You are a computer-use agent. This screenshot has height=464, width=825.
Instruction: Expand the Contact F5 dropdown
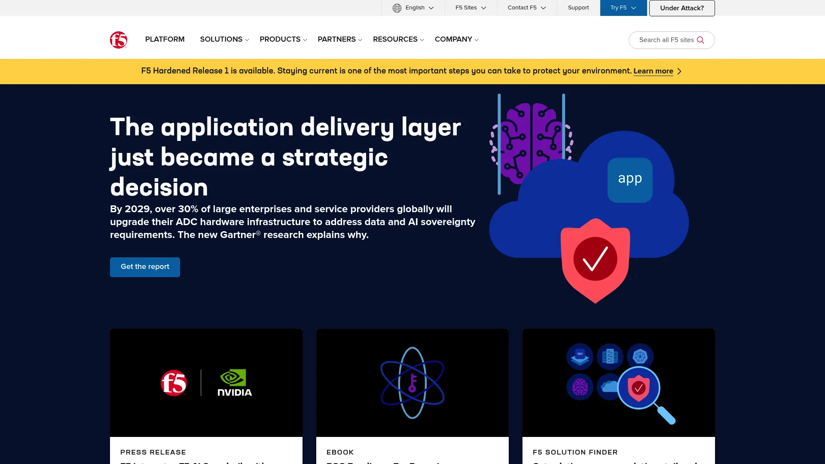click(527, 8)
